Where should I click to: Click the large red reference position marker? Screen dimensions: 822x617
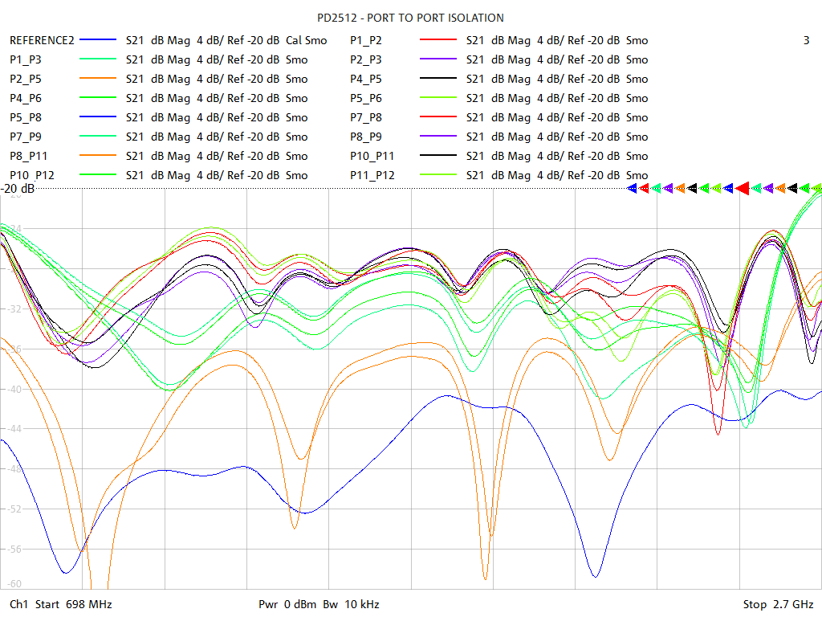(x=743, y=188)
